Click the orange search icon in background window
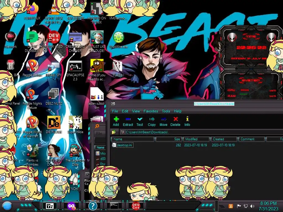 click(x=97, y=126)
